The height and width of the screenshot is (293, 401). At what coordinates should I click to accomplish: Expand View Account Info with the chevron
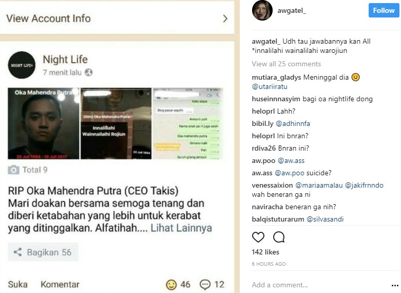(x=225, y=19)
